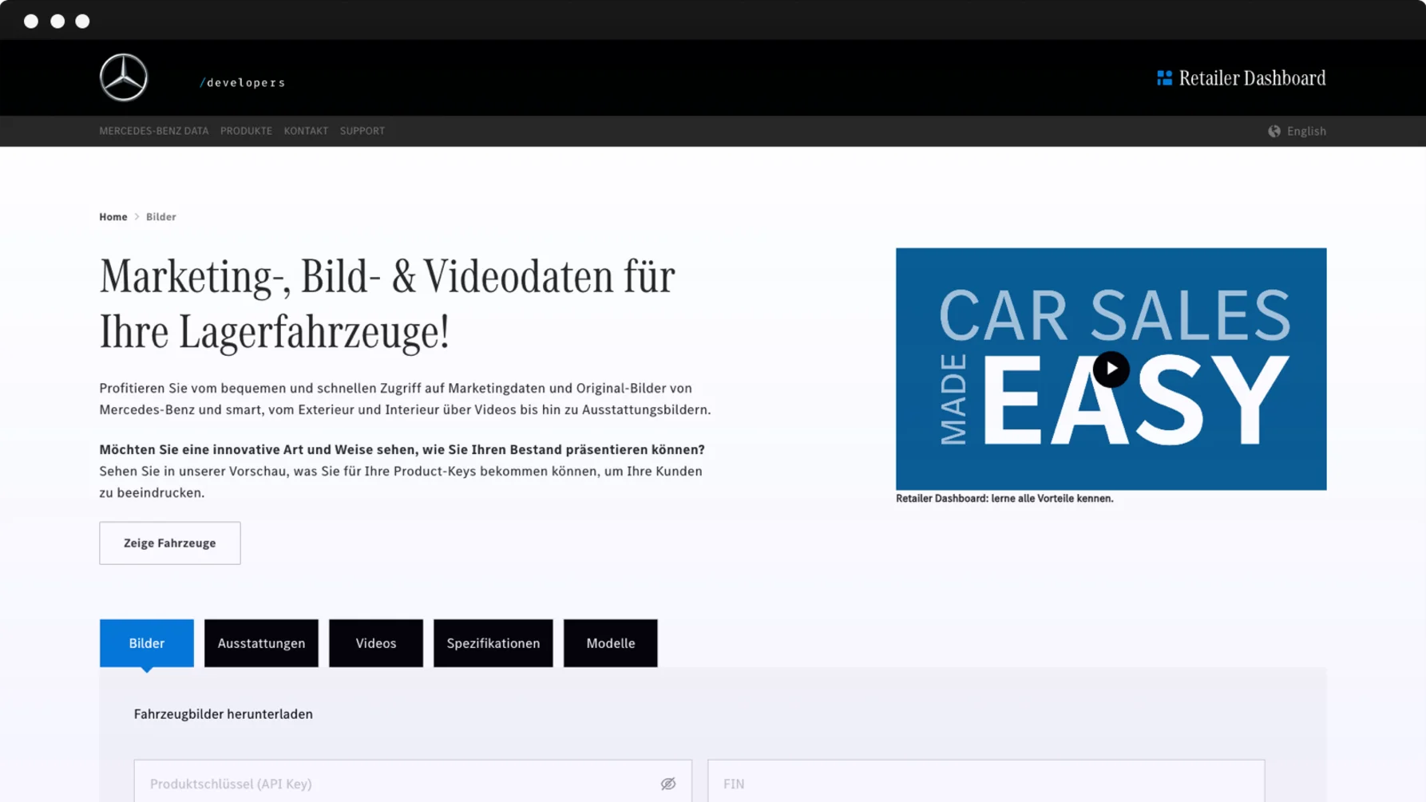1426x802 pixels.
Task: Open the MERCEDES-BENZ DATA menu
Action: 153,131
